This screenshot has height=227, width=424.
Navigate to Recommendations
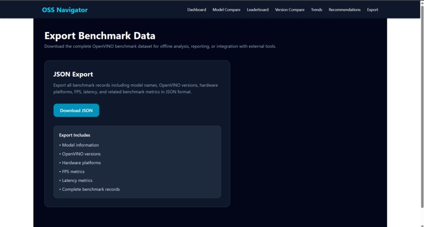[345, 10]
